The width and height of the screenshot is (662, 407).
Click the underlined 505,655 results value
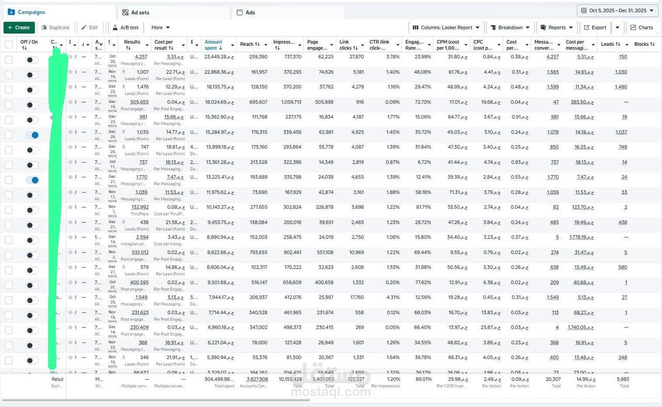(x=139, y=102)
